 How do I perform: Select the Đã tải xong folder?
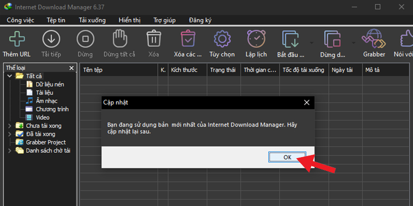tap(41, 134)
